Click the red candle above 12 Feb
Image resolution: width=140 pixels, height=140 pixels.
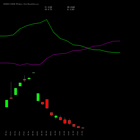tap(65, 122)
